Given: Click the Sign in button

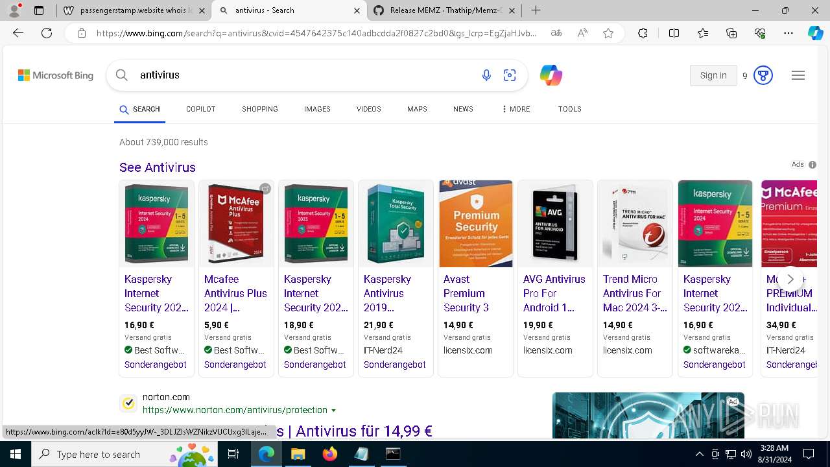Looking at the screenshot, I should (x=713, y=75).
